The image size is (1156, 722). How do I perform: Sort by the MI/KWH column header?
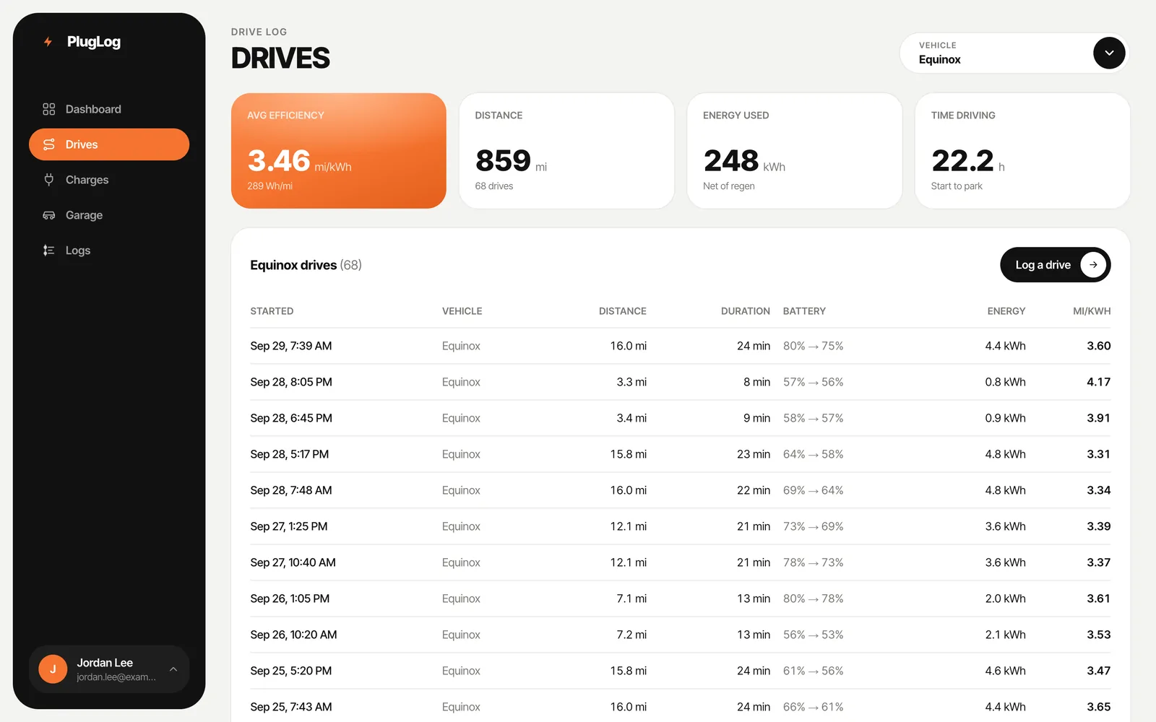point(1092,311)
